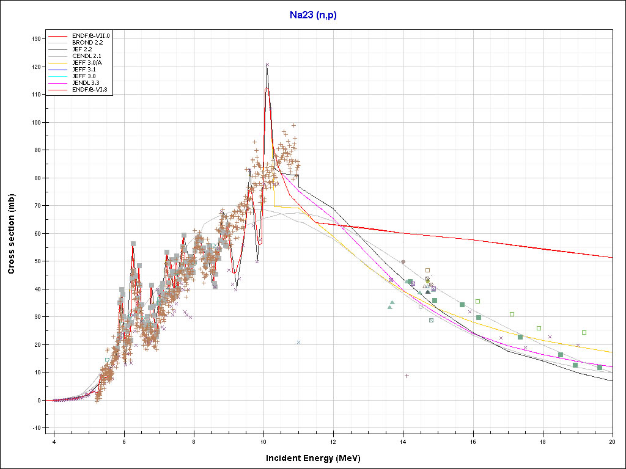Click the chart title Na23 (n,p)
Image resolution: width=626 pixels, height=469 pixels.
coord(312,15)
